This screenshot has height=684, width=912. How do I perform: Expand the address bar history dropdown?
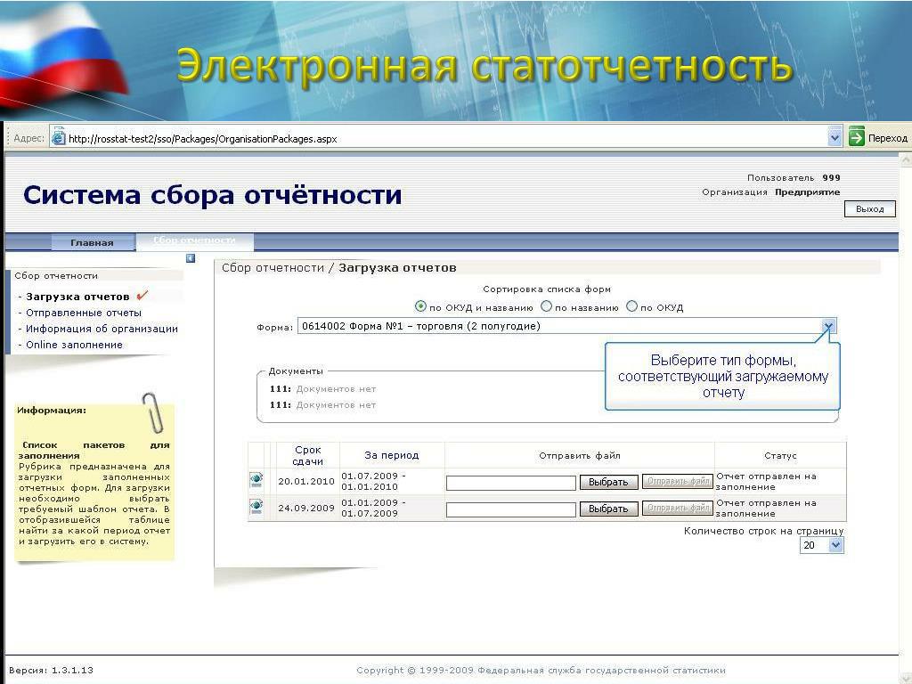click(x=835, y=138)
